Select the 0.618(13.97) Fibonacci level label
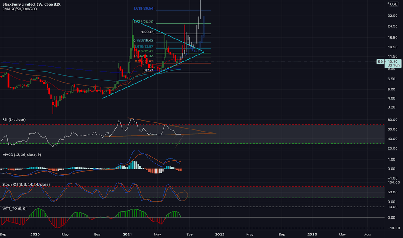 click(144, 47)
